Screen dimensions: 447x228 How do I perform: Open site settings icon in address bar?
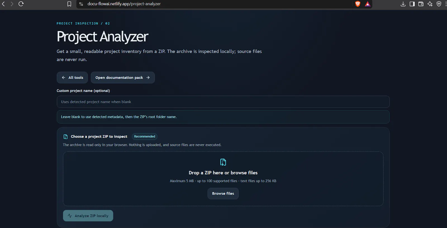[x=81, y=4]
